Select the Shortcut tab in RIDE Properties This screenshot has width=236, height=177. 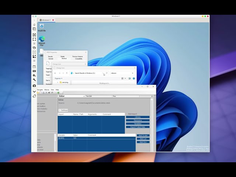[64, 59]
